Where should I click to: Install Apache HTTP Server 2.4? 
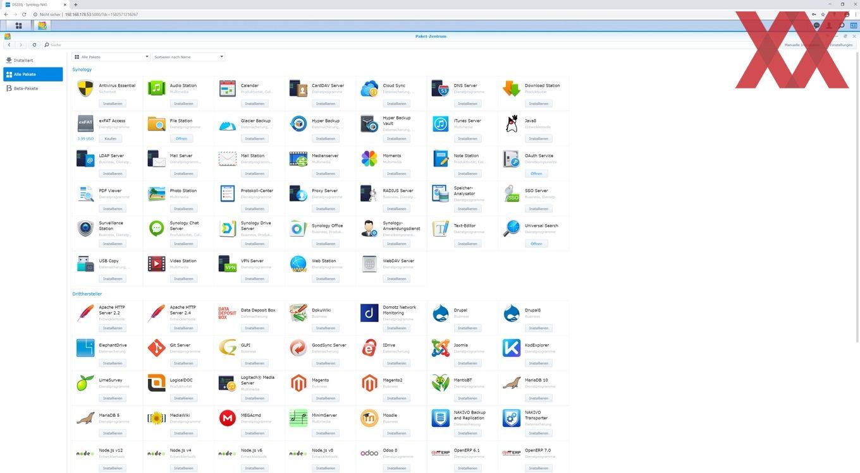[183, 328]
